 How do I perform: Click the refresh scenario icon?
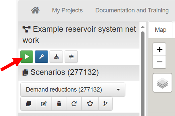[x=74, y=104]
